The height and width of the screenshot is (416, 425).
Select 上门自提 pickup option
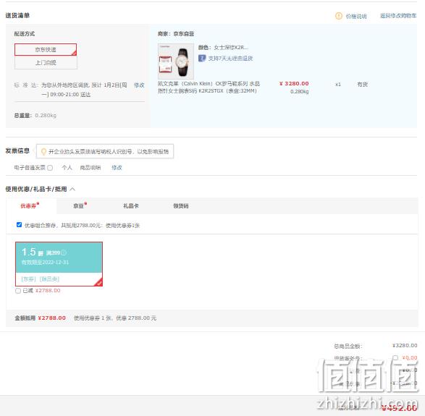coord(46,62)
